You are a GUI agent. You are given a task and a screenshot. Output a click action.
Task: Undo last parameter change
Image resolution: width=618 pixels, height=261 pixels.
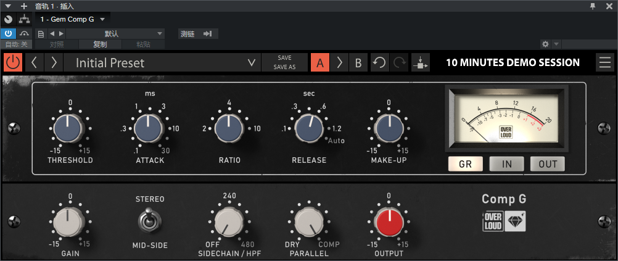379,63
